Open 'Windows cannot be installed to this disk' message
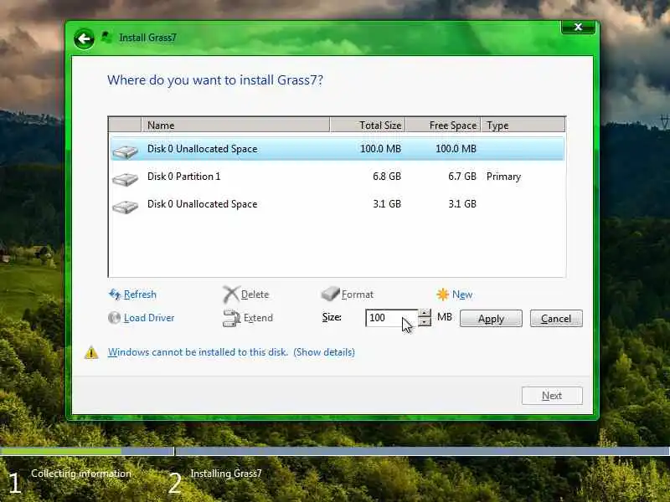 coord(198,352)
